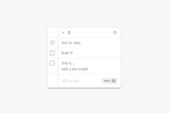The image size is (170, 113).
Task: Click the Previous link text
Action: pyautogui.click(x=73, y=81)
